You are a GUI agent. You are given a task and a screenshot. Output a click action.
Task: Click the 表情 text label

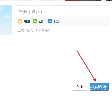[27, 22]
